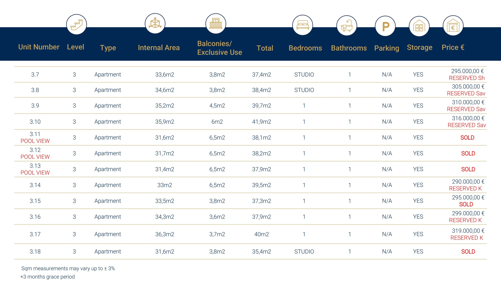501x282 pixels.
Task: Select the Internal Area header text
Action: click(159, 48)
